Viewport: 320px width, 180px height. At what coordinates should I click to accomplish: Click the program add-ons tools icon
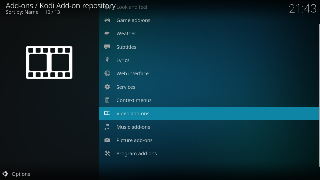[x=107, y=153]
